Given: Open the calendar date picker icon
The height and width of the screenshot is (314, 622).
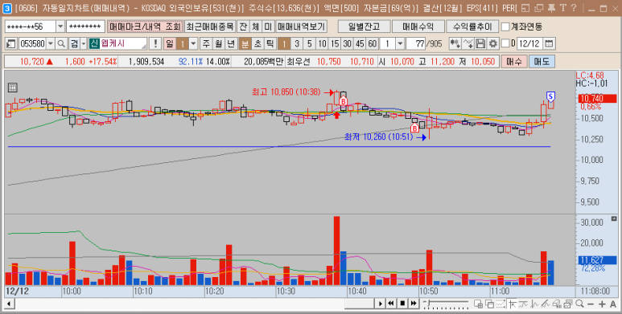Looking at the screenshot, I should [x=549, y=43].
